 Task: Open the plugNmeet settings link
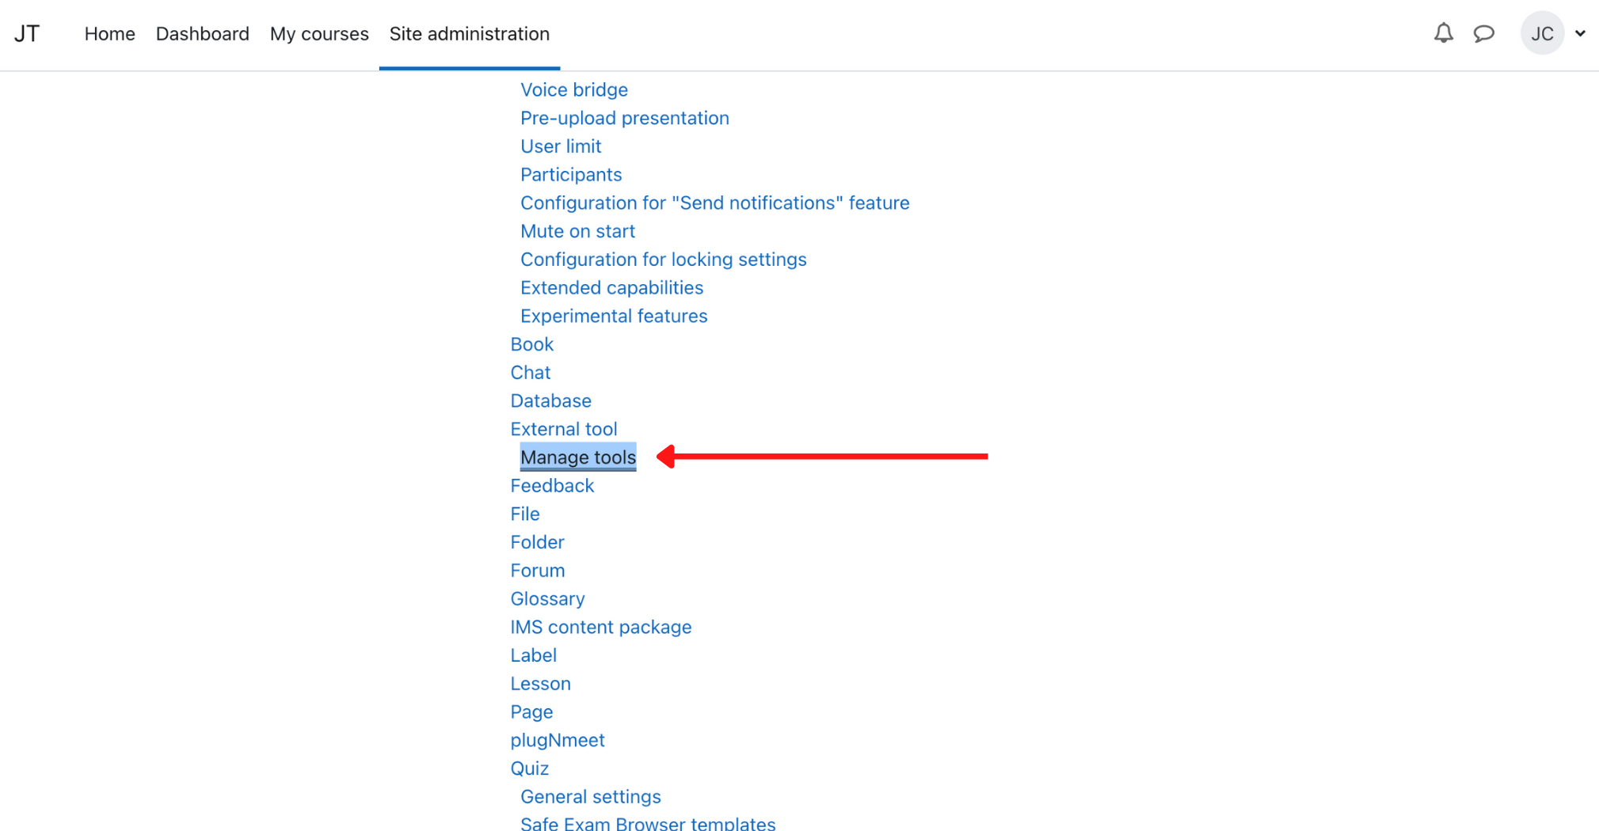click(557, 740)
